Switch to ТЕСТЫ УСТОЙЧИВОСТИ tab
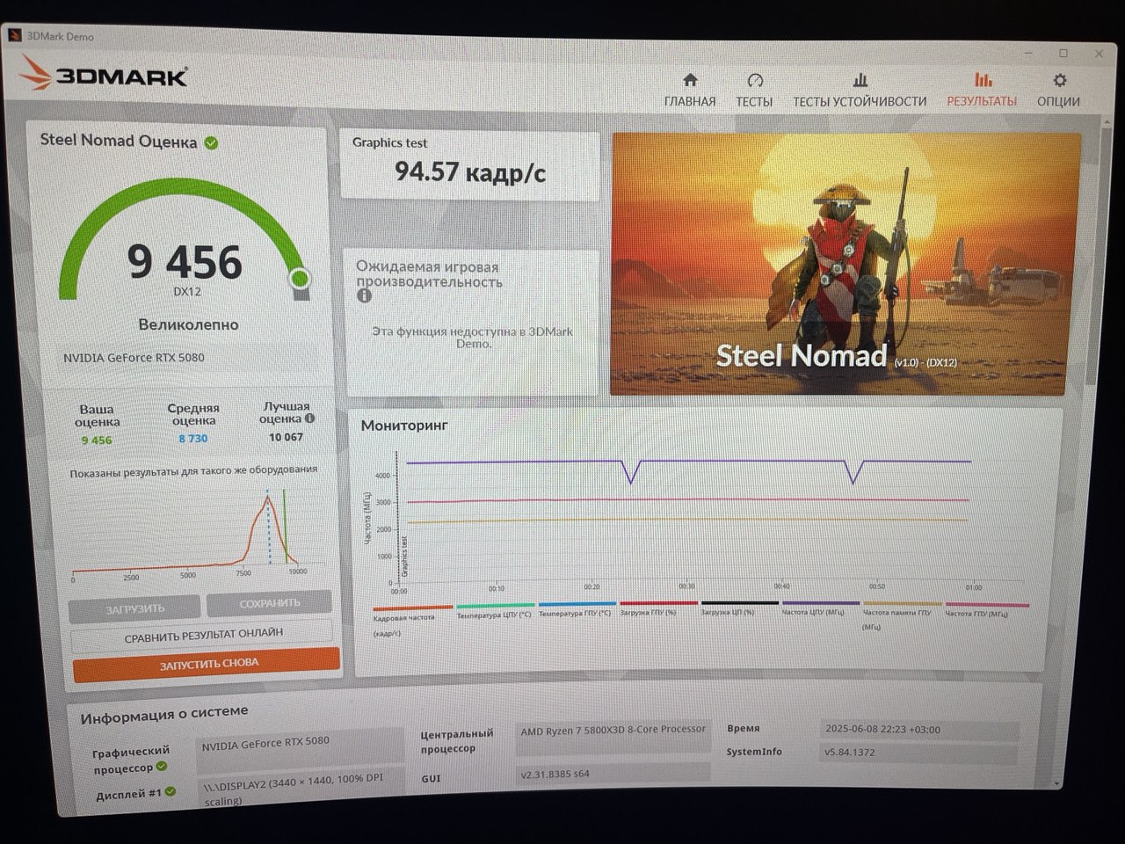This screenshot has height=844, width=1125. (x=860, y=91)
